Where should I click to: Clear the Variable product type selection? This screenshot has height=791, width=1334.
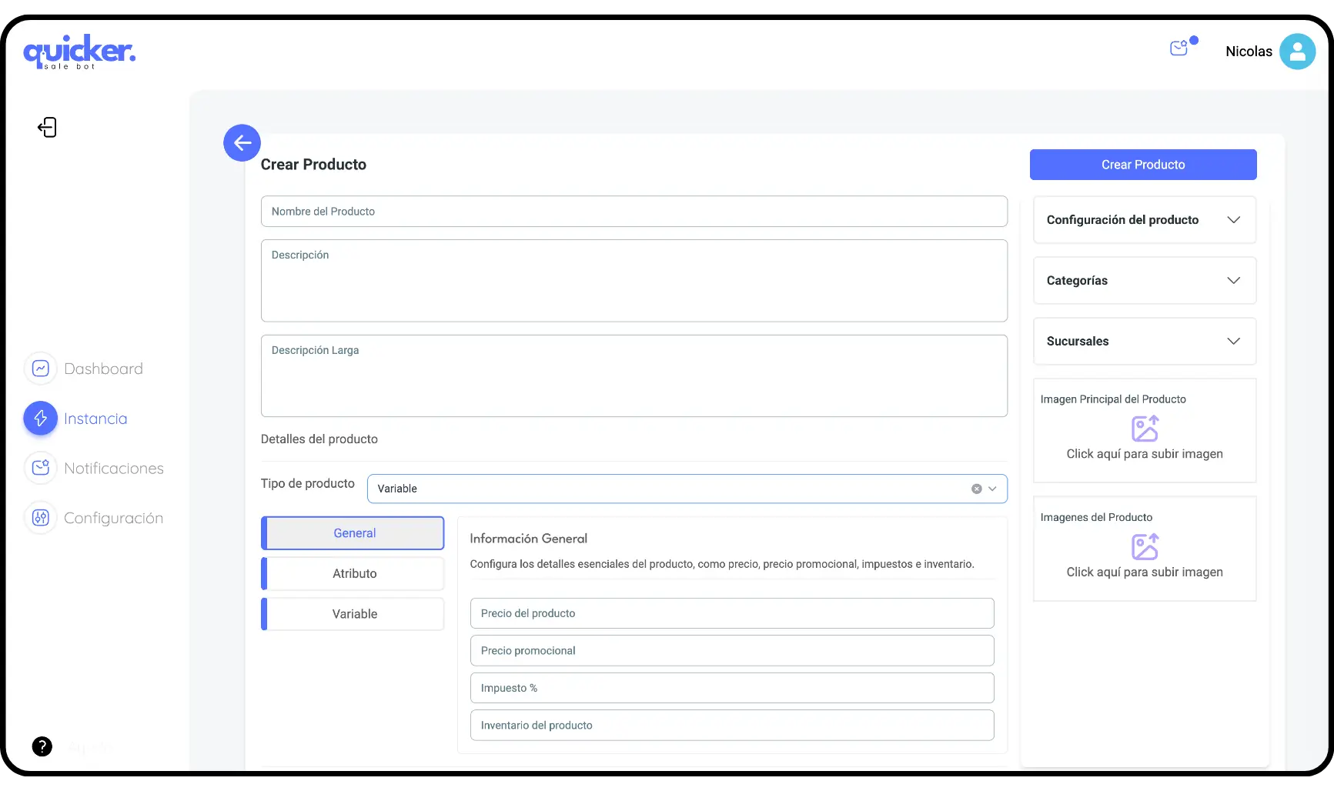pos(976,489)
